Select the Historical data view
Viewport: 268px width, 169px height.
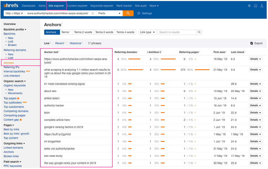75,43
